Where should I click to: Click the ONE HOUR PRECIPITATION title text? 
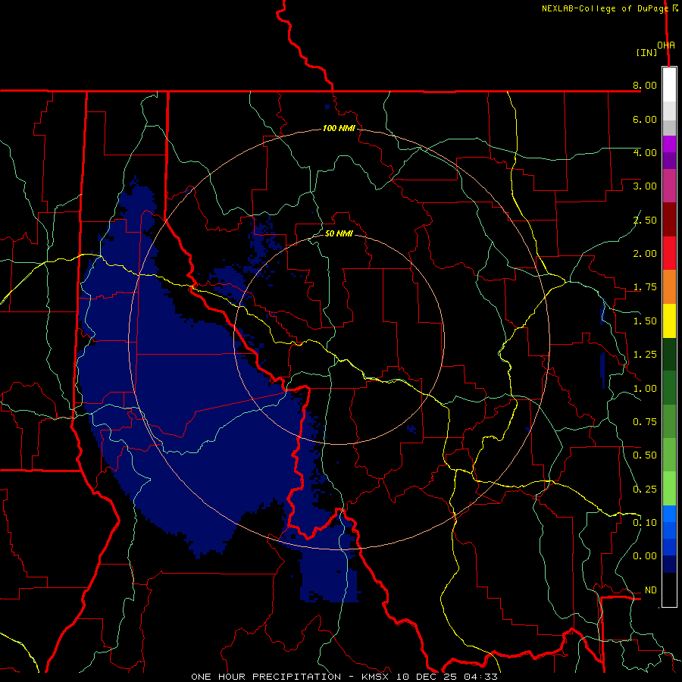click(266, 677)
